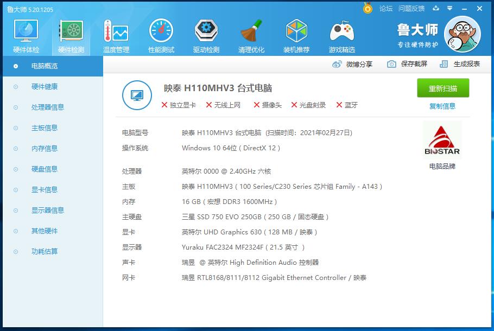Share via 微博分享
This screenshot has width=494, height=331.
[x=352, y=64]
